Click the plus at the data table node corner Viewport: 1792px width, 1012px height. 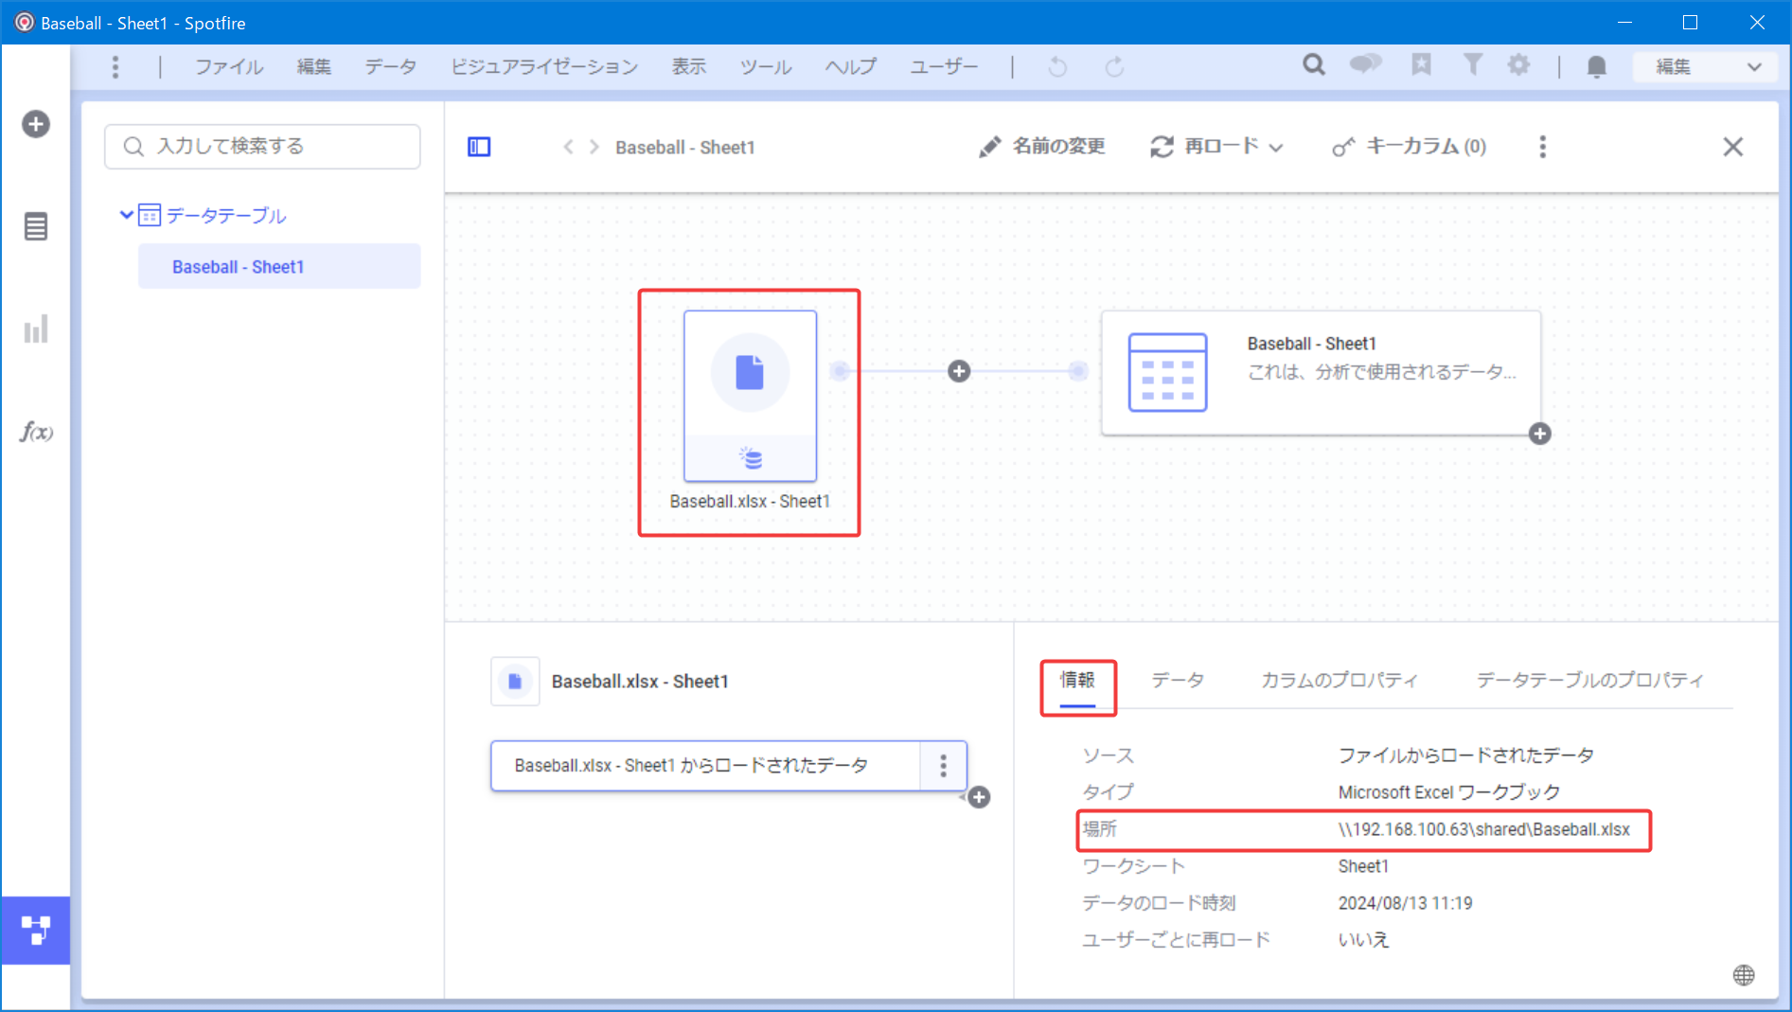point(1540,434)
